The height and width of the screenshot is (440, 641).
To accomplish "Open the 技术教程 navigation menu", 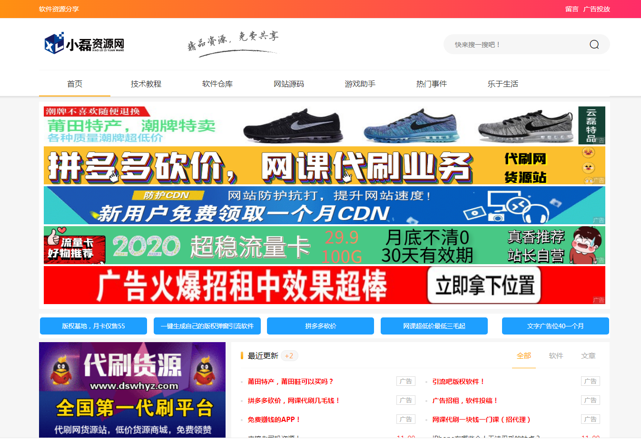I will click(146, 84).
